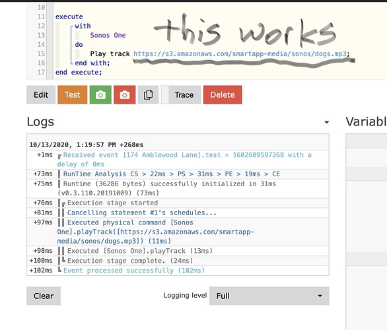Open the Logging level Full dropdown
Viewport: 387px width, 330px height.
click(269, 296)
